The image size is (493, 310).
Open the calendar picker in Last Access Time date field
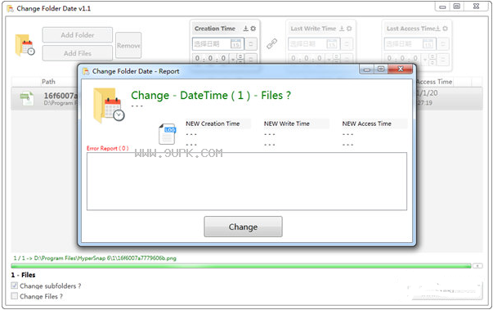428,43
